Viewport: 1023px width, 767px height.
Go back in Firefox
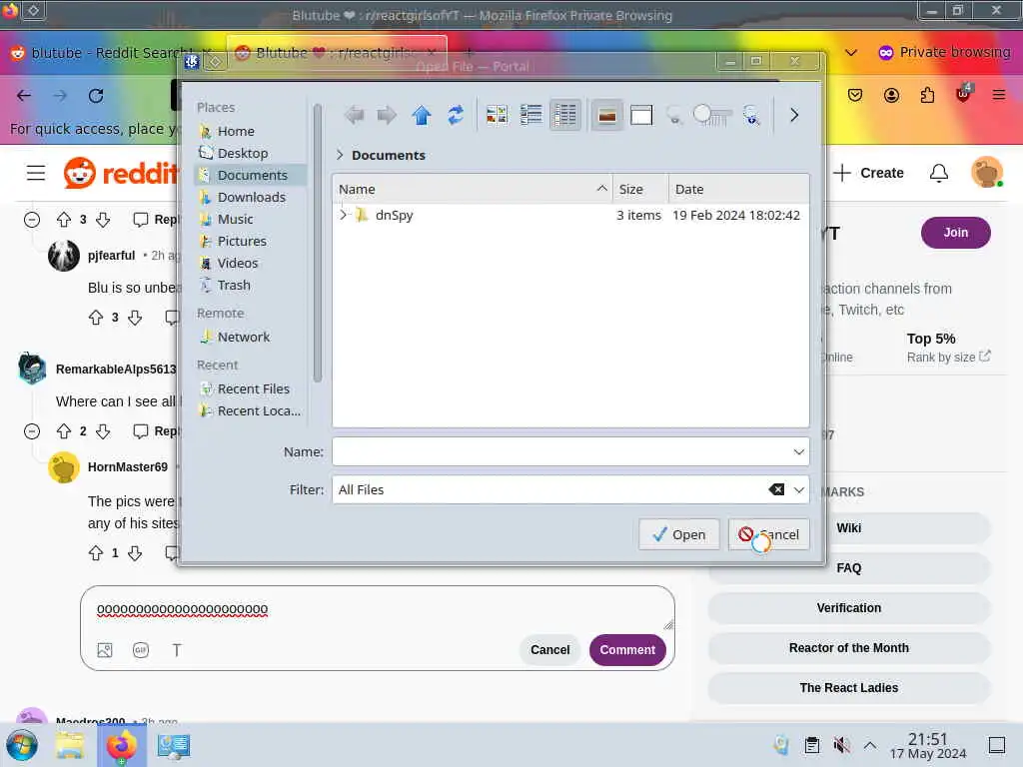click(x=24, y=96)
